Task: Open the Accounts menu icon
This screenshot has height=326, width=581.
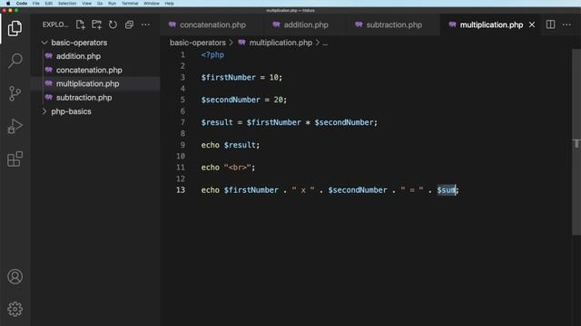Action: click(x=15, y=276)
